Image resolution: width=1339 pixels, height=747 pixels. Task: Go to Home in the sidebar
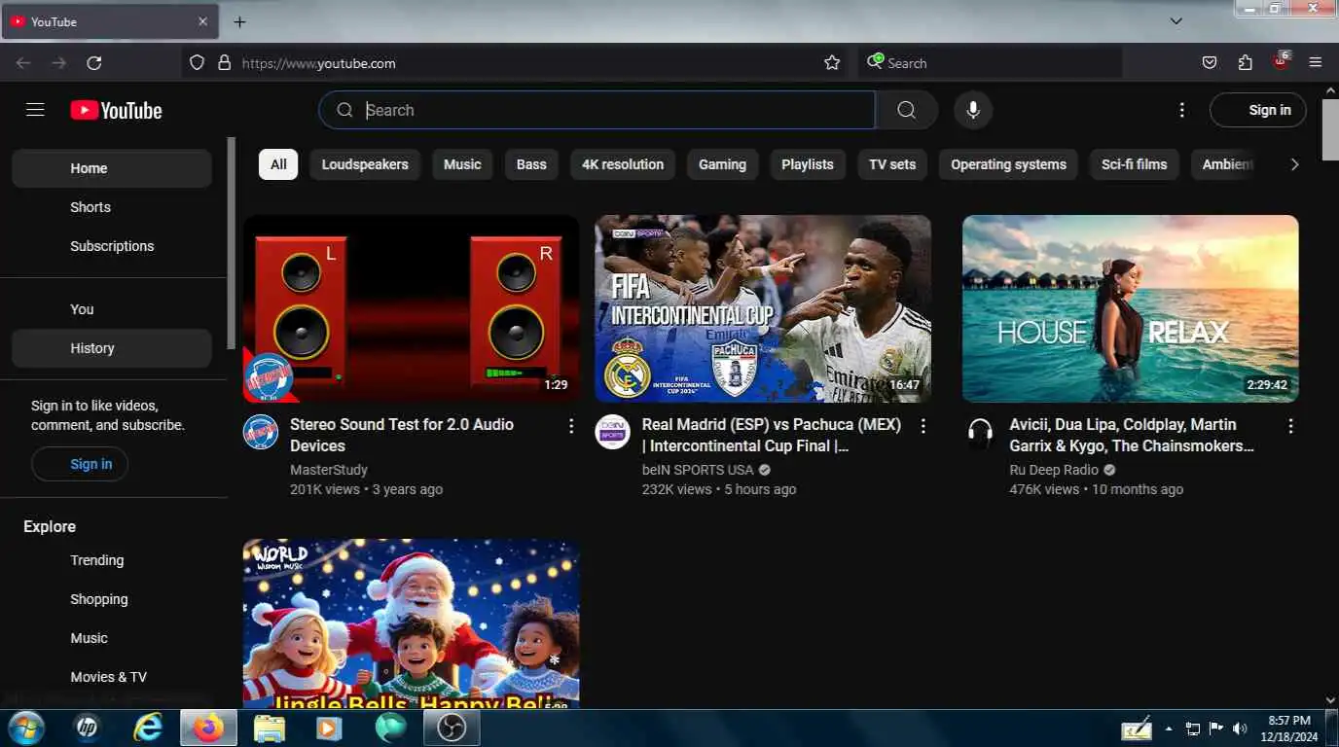112,168
